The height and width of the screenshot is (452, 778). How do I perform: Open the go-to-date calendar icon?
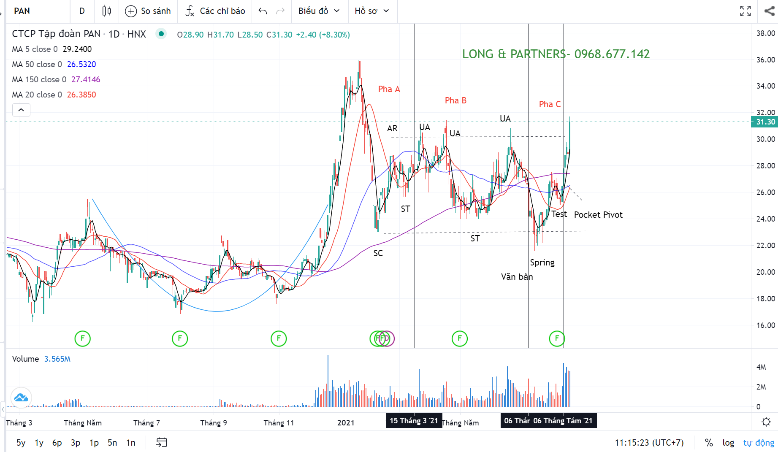click(x=162, y=442)
